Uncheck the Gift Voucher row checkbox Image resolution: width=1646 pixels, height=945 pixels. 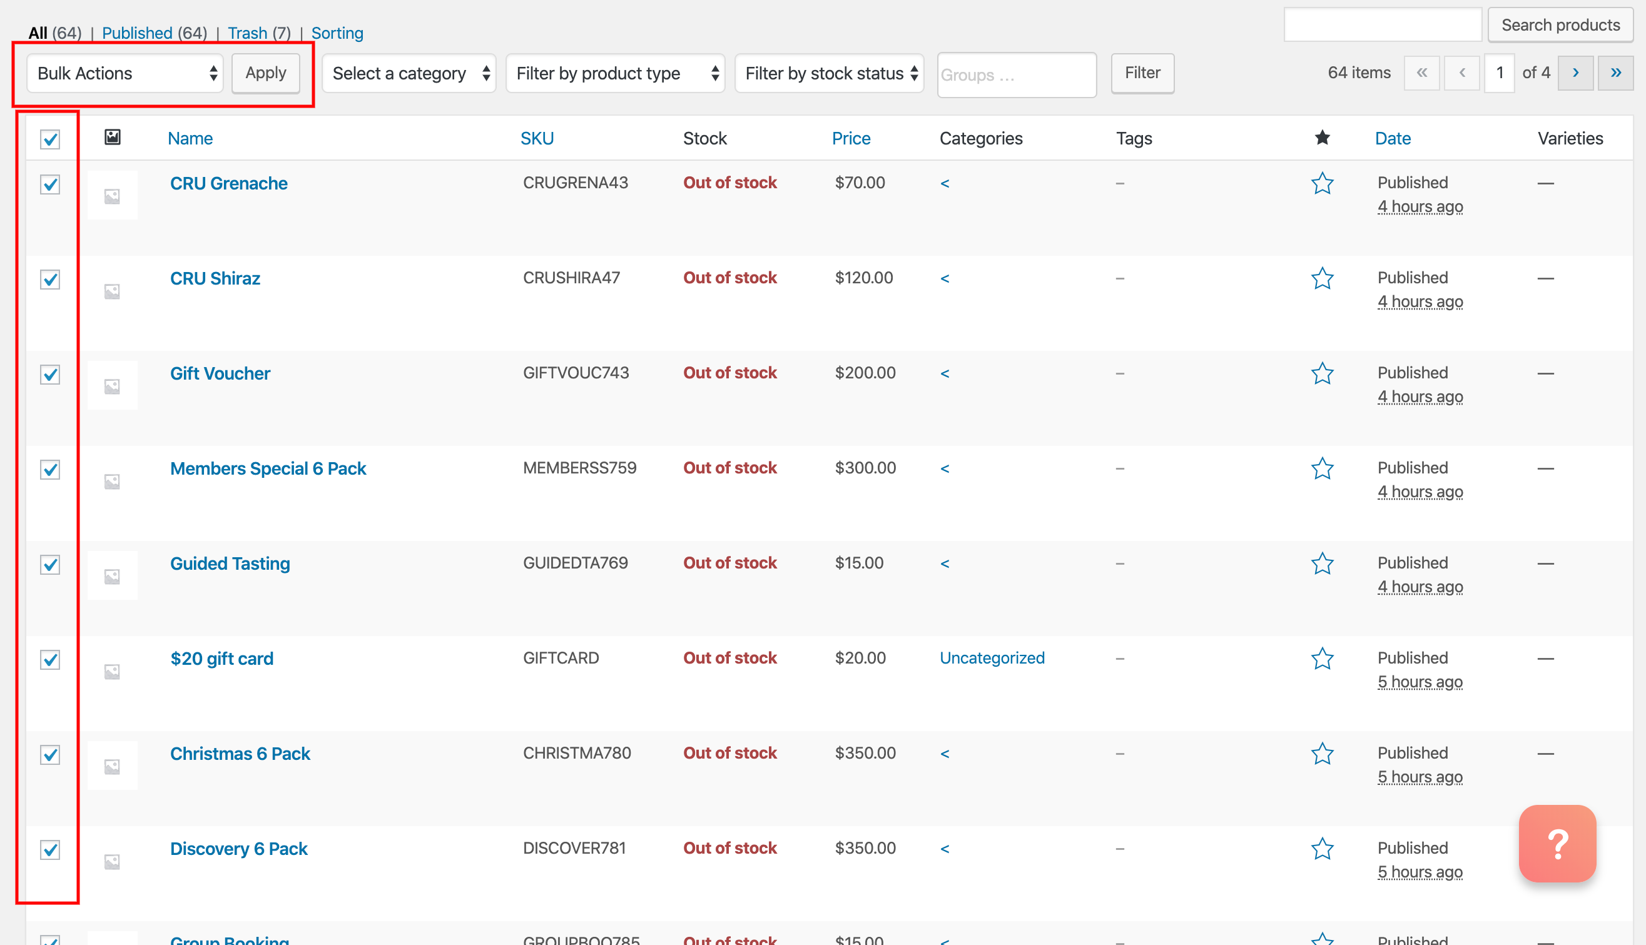[x=50, y=375]
